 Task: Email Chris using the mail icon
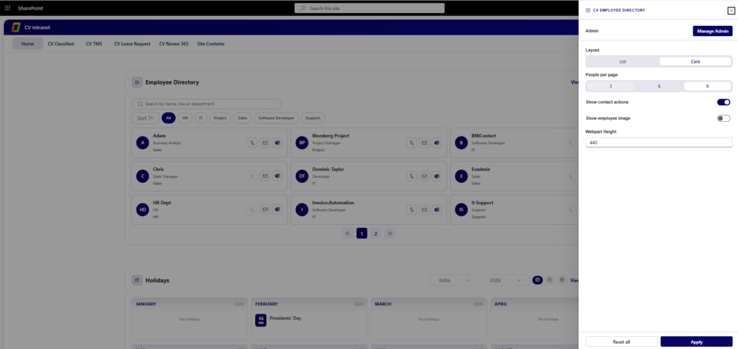[265, 176]
